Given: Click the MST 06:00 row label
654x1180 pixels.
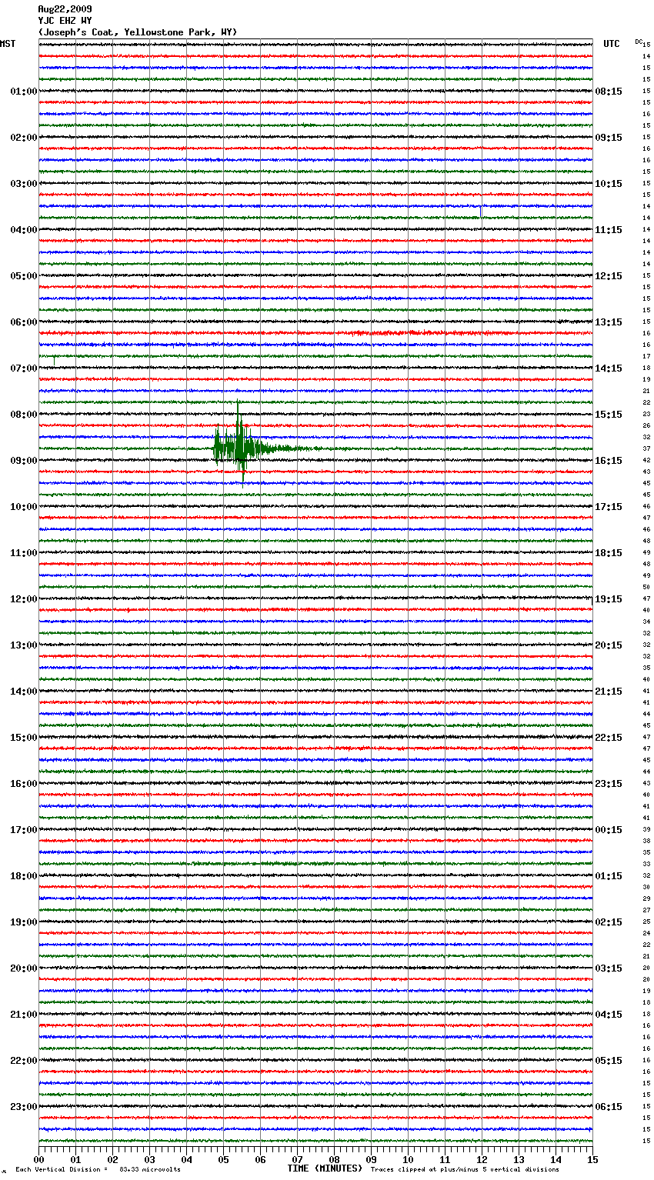Looking at the screenshot, I should [x=24, y=322].
